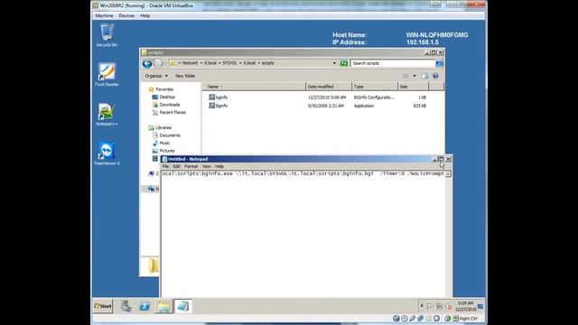
Task: Open Server Manager from the taskbar
Action: point(126,306)
